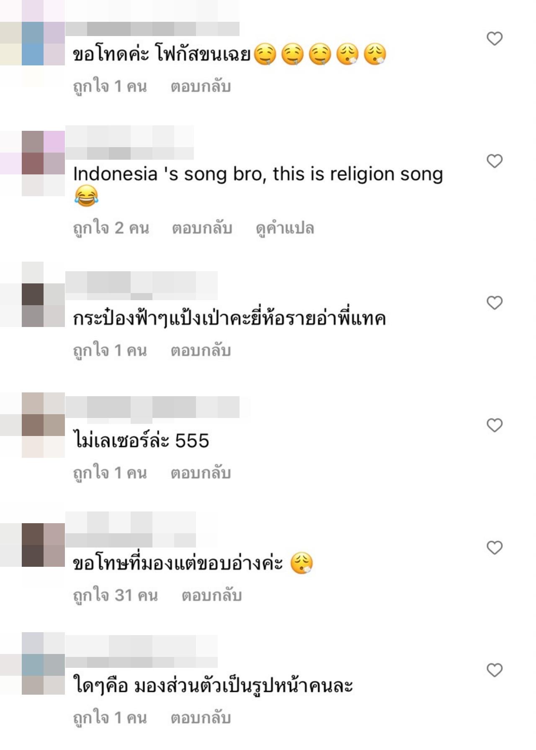
Task: Reply to the last comment 'ใดๆคือ'
Action: 201,718
